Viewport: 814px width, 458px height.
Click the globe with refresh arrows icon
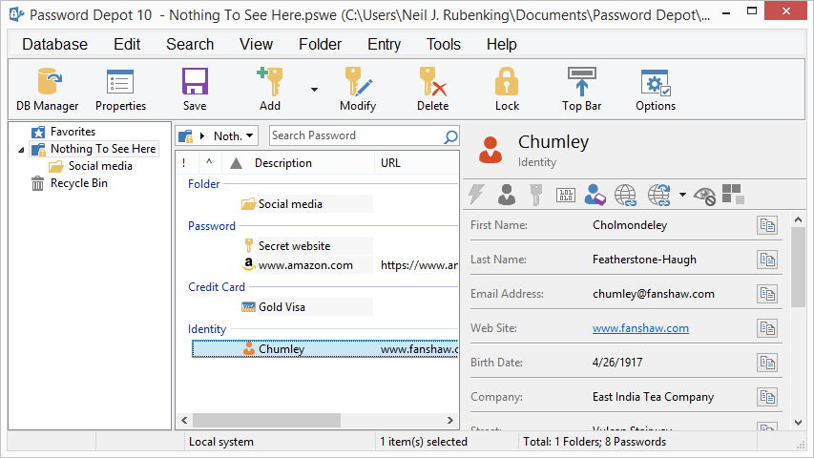(x=658, y=196)
